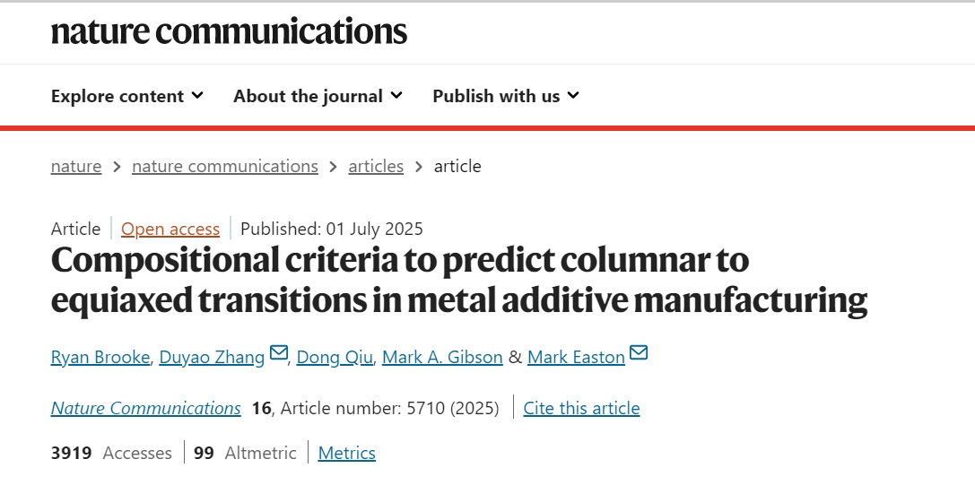Viewport: 975px width, 494px height.
Task: Select author Duyao Zhang's name
Action: click(212, 357)
